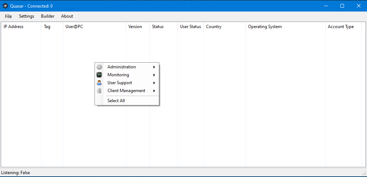Viewport: 367px width, 177px height.
Task: Close the Quasar window
Action: [x=359, y=6]
